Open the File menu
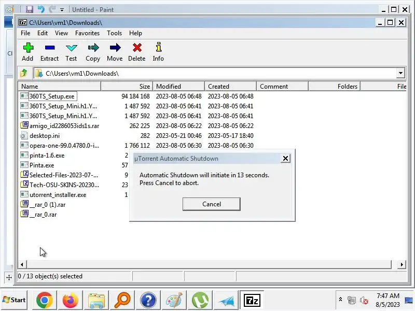This screenshot has width=415, height=311. [25, 33]
